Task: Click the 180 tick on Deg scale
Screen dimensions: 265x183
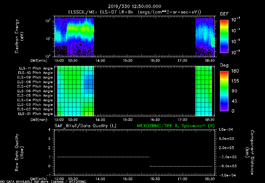Action: tap(235, 71)
